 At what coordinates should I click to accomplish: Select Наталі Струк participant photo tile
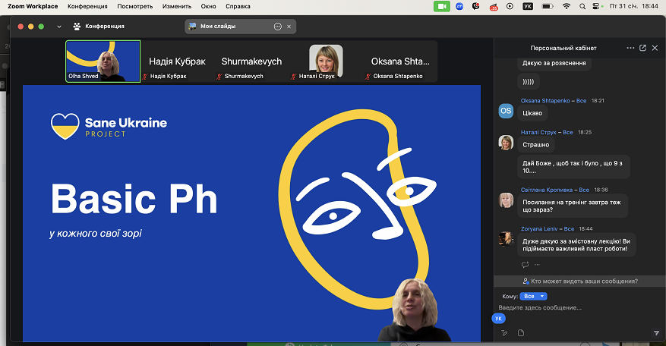[326, 61]
